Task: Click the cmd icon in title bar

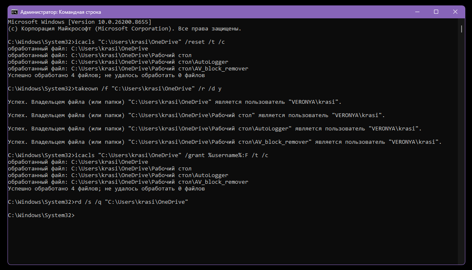Action: [15, 12]
